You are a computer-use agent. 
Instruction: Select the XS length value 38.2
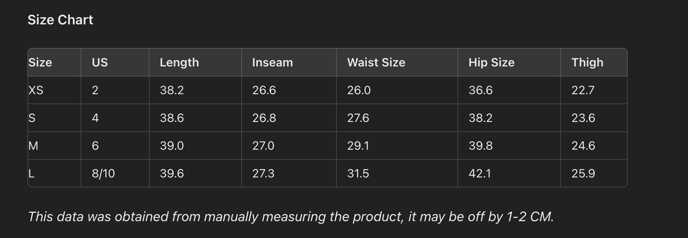click(x=172, y=90)
